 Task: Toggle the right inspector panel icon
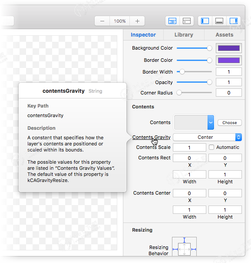tap(234, 21)
